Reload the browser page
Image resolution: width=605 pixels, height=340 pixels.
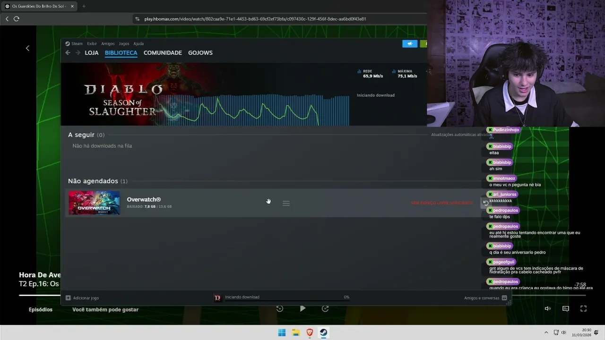click(x=17, y=19)
